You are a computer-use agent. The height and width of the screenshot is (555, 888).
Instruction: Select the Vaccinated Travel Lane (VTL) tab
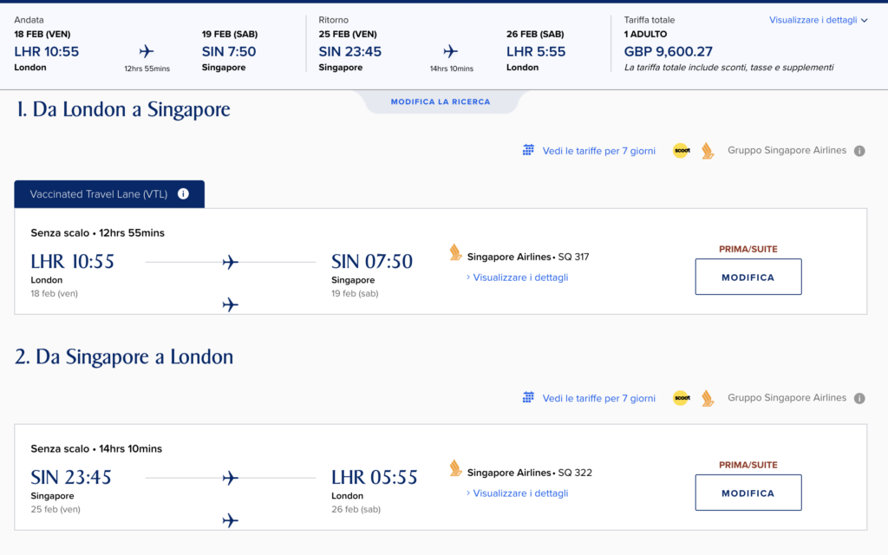109,194
